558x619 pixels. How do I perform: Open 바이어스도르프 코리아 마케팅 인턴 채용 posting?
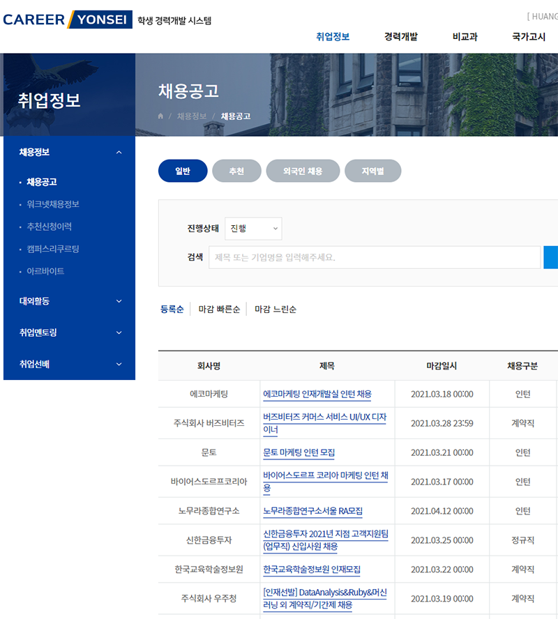point(326,482)
